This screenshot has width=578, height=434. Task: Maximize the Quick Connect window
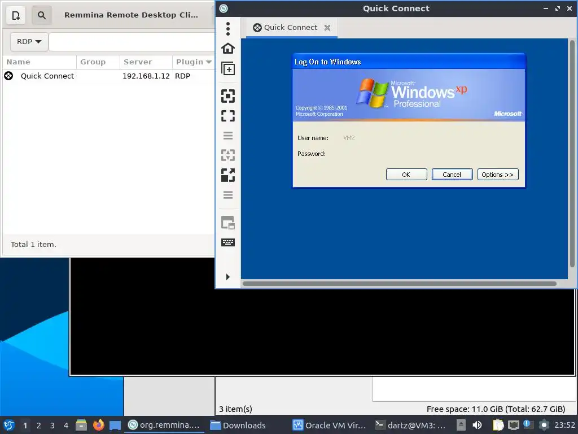click(x=557, y=8)
